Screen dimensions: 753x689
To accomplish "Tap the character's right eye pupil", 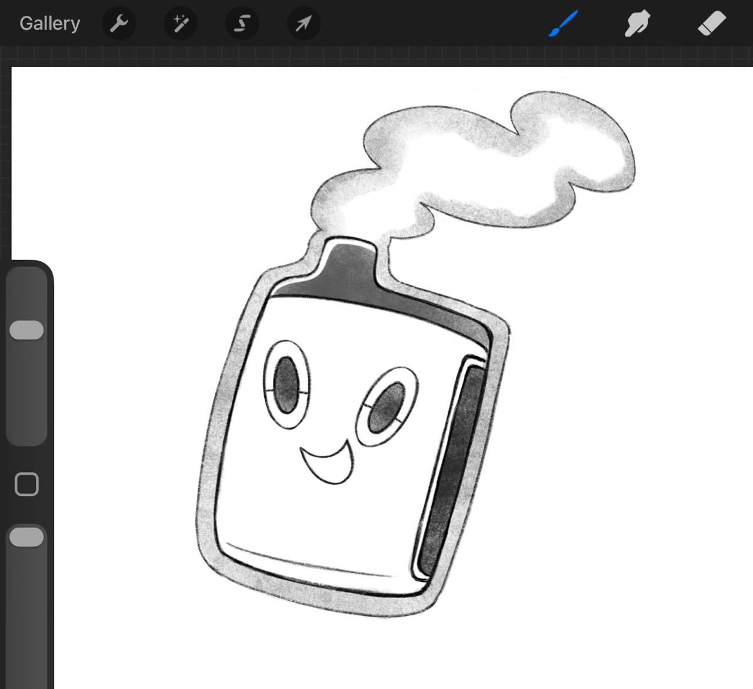I will coord(386,408).
